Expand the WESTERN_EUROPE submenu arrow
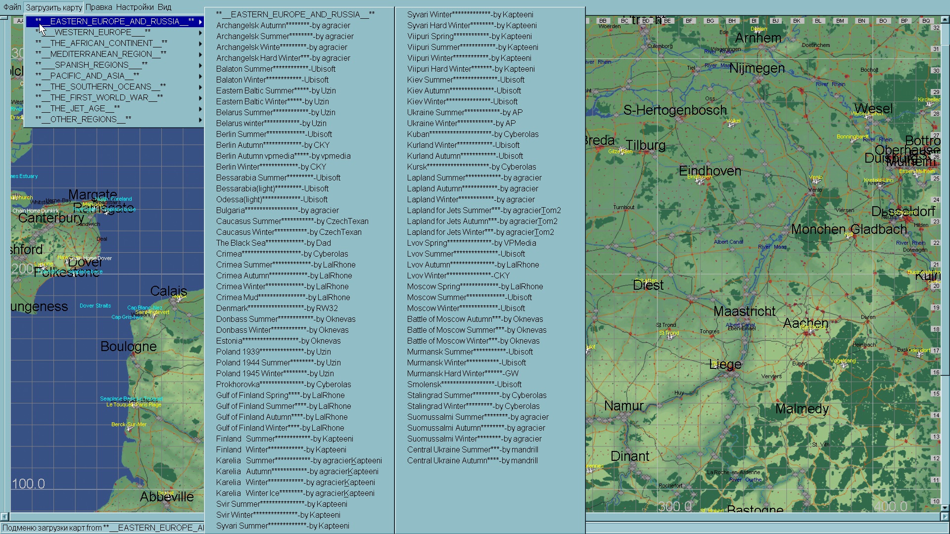 click(200, 33)
